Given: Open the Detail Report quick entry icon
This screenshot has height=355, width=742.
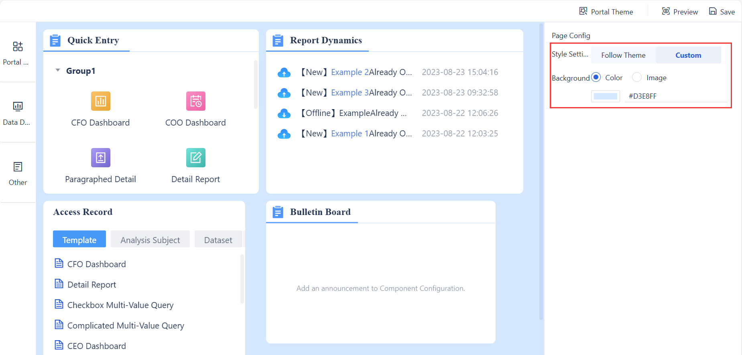Looking at the screenshot, I should pyautogui.click(x=196, y=158).
